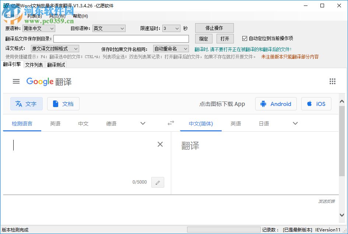
Task: Swap source and target languages arrow
Action: pos(171,124)
